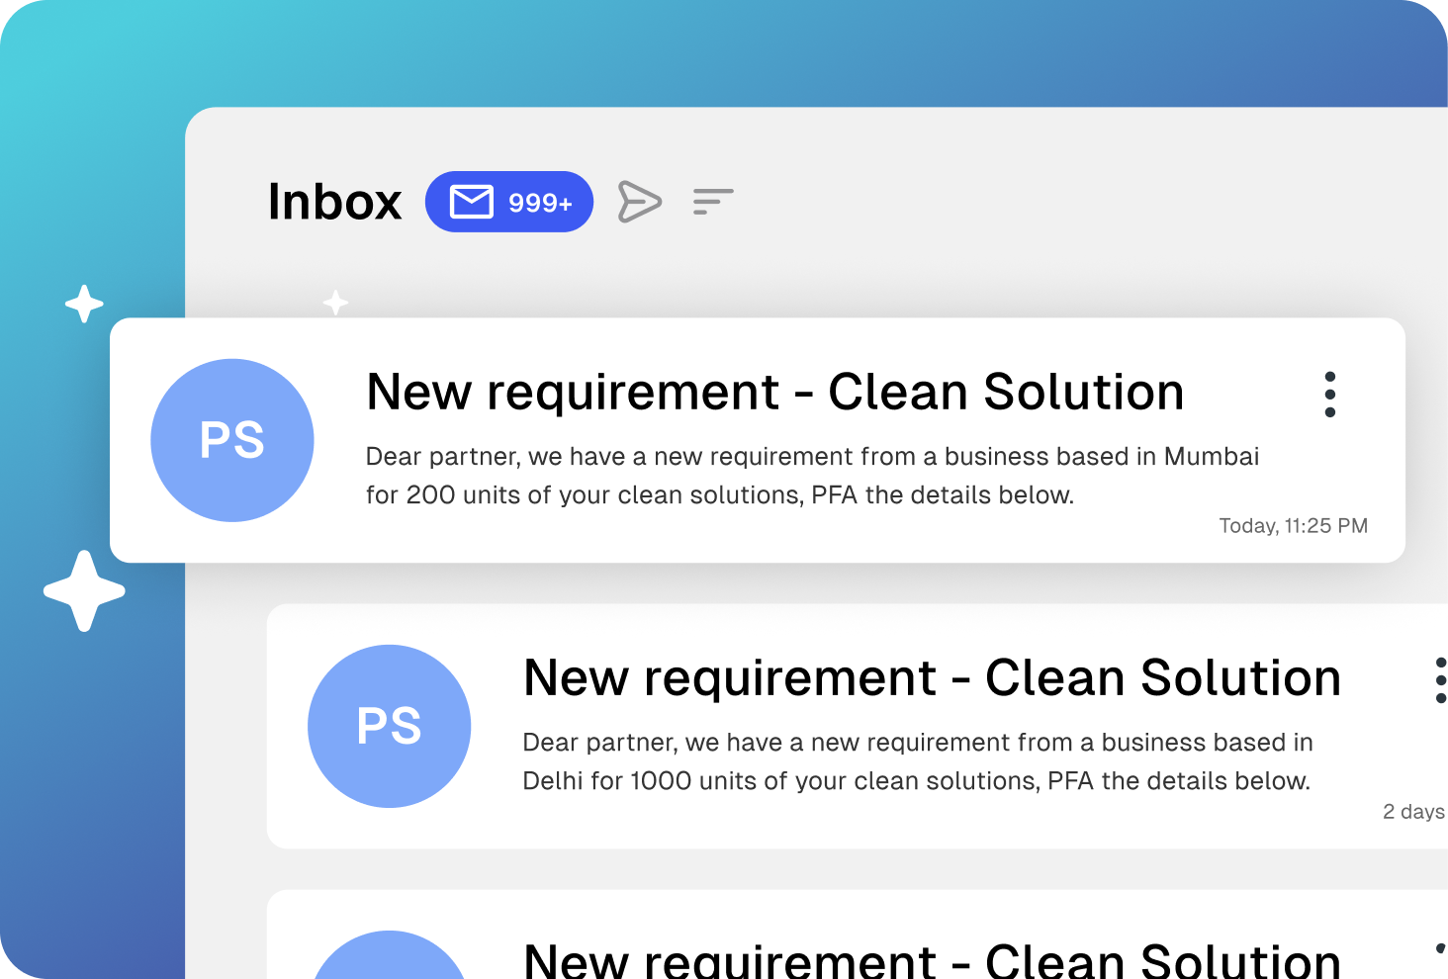Open the third email's partially visible subject line
The width and height of the screenshot is (1448, 979).
coord(931,960)
